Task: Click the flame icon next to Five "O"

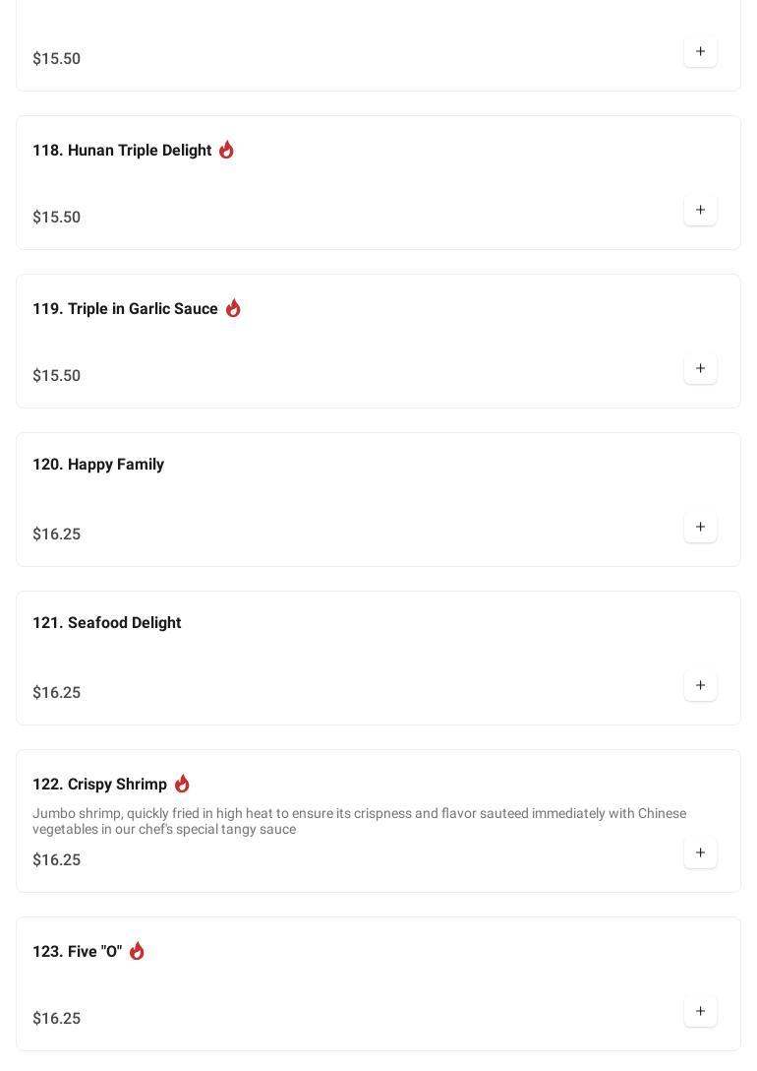Action: tap(137, 951)
